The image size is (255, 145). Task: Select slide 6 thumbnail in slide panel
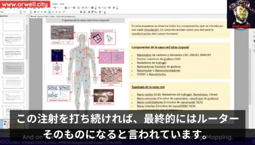click(14, 83)
